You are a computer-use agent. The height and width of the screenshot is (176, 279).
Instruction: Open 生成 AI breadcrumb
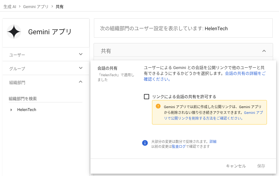point(10,7)
